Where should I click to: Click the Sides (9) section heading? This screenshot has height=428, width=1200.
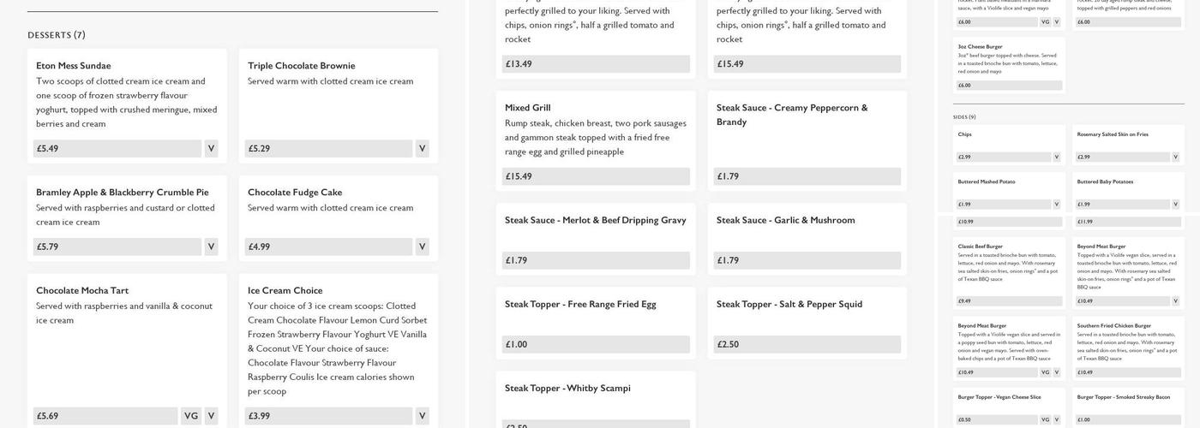pos(964,117)
